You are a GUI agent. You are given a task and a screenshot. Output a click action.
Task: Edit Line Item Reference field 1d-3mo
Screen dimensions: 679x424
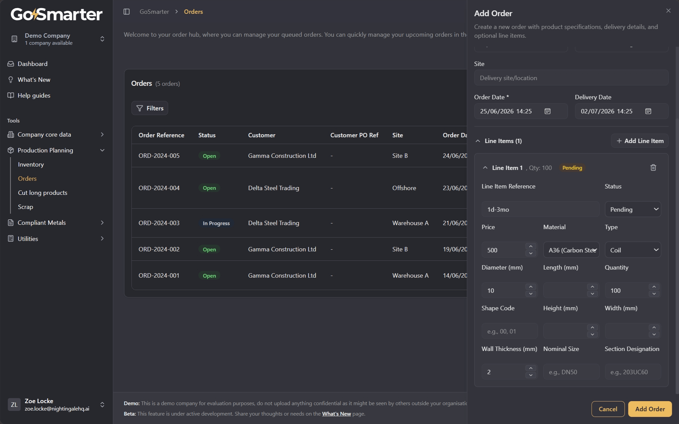(x=540, y=210)
